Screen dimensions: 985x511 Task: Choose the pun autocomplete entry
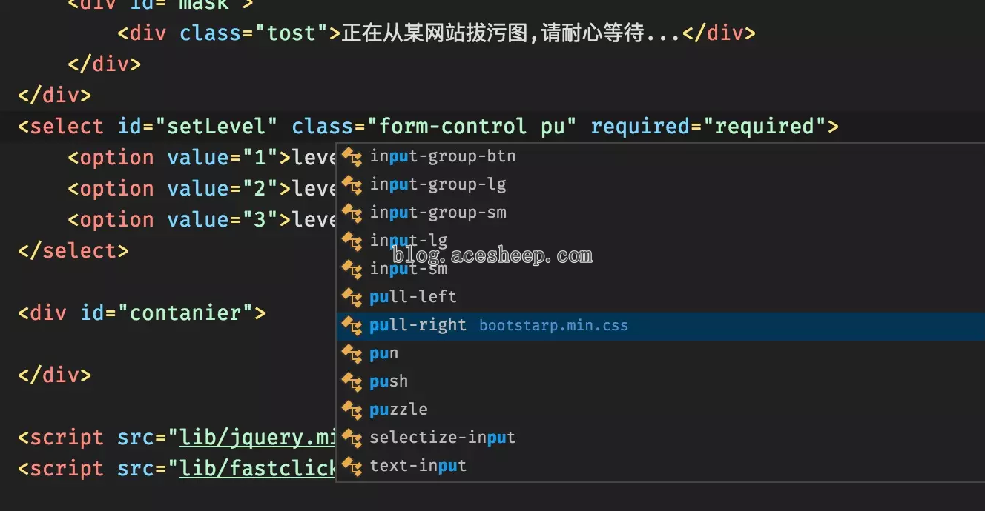[660, 353]
